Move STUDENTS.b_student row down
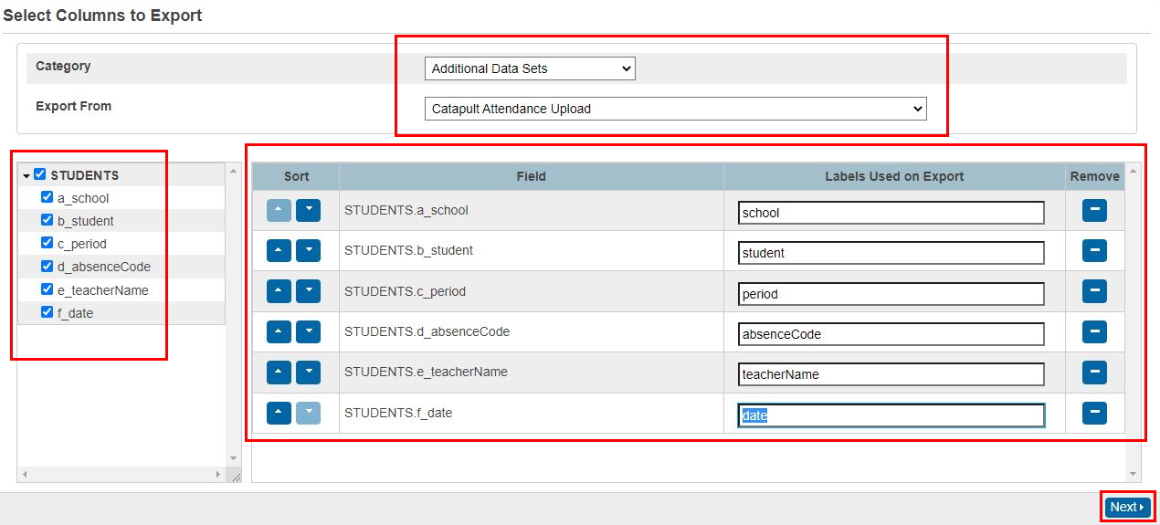This screenshot has height=525, width=1160. pyautogui.click(x=309, y=251)
